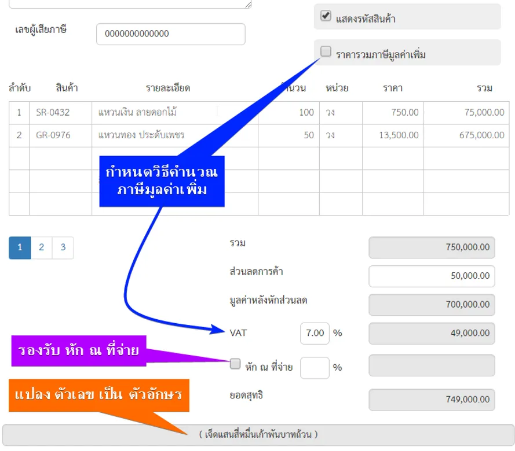Click the price cell 13,500.00

tap(393, 135)
